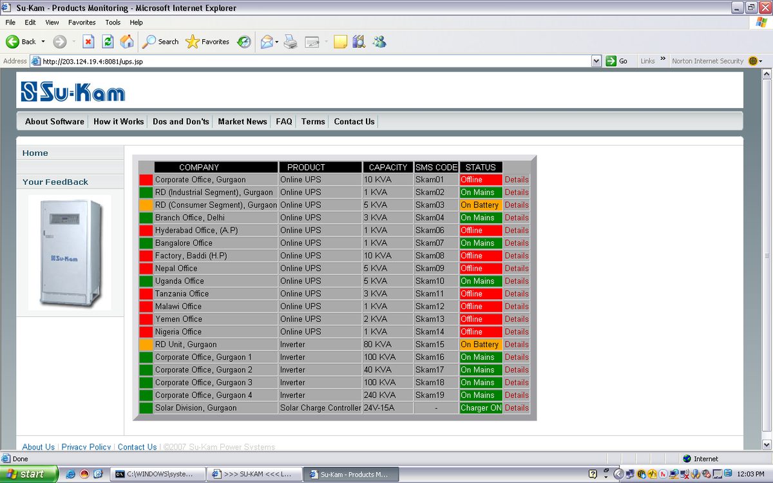
Task: Expand the Links toolbar chevron
Action: click(663, 59)
